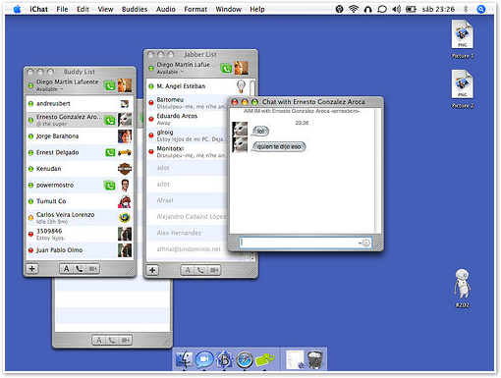Select Eduardo Arcos in Jabber List
This screenshot has width=501, height=378.
[187, 119]
